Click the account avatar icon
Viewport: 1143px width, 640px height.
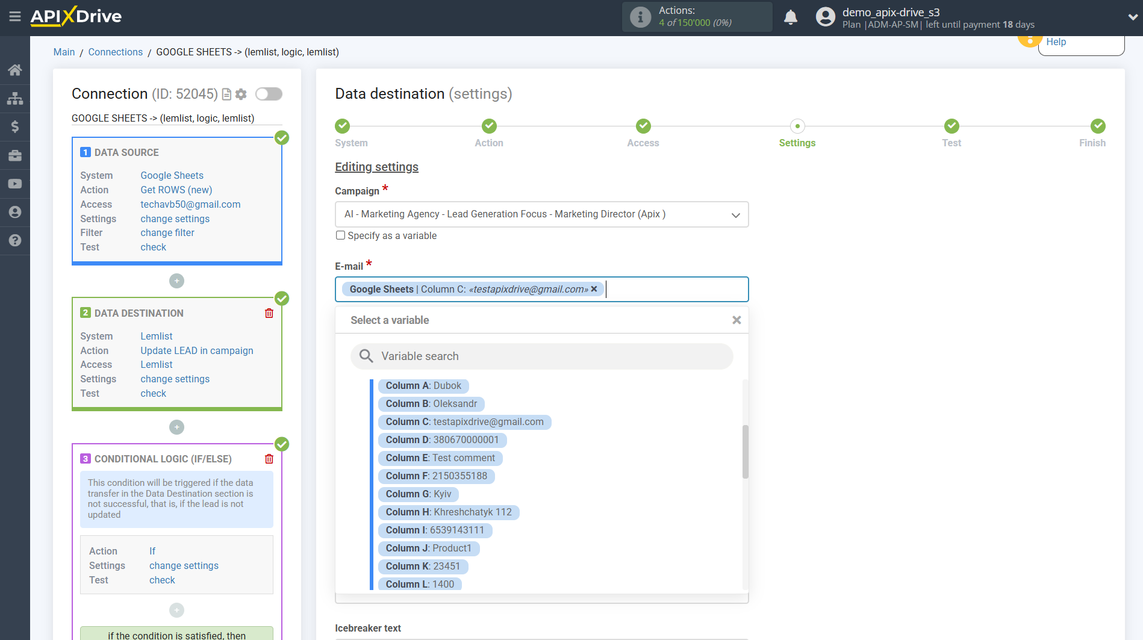click(825, 17)
